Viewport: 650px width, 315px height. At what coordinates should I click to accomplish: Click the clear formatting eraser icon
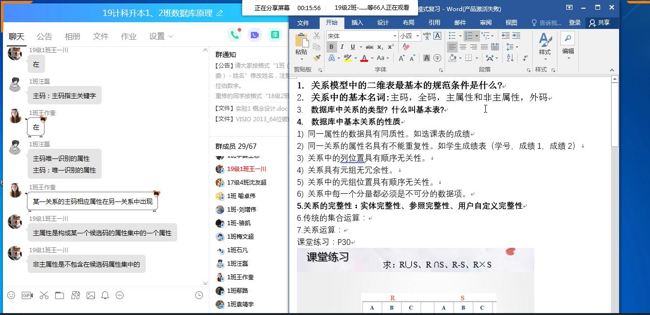coord(406,47)
